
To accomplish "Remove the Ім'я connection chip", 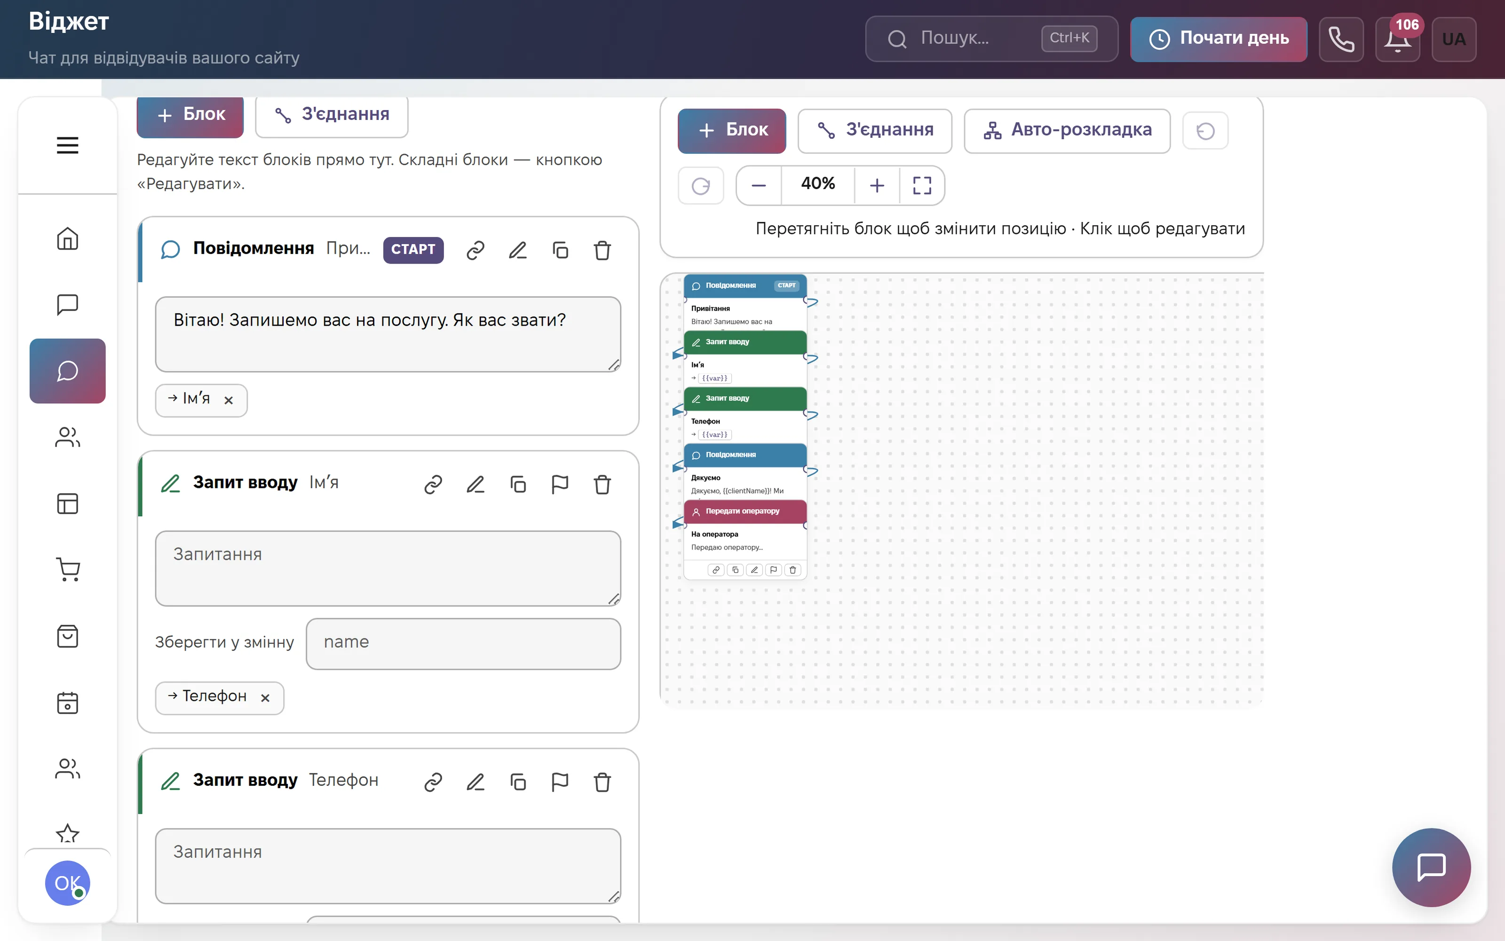I will [229, 400].
